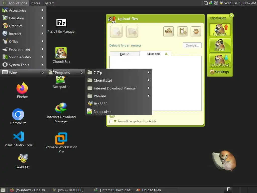This screenshot has height=193, width=257.
Task: Open the Music section in ChomikBox panel
Action: point(220,45)
